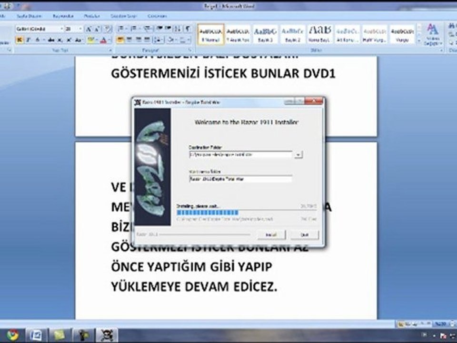Toggle show paragraph marks (¶)
Screen dimensions: 457x343
tap(188, 29)
